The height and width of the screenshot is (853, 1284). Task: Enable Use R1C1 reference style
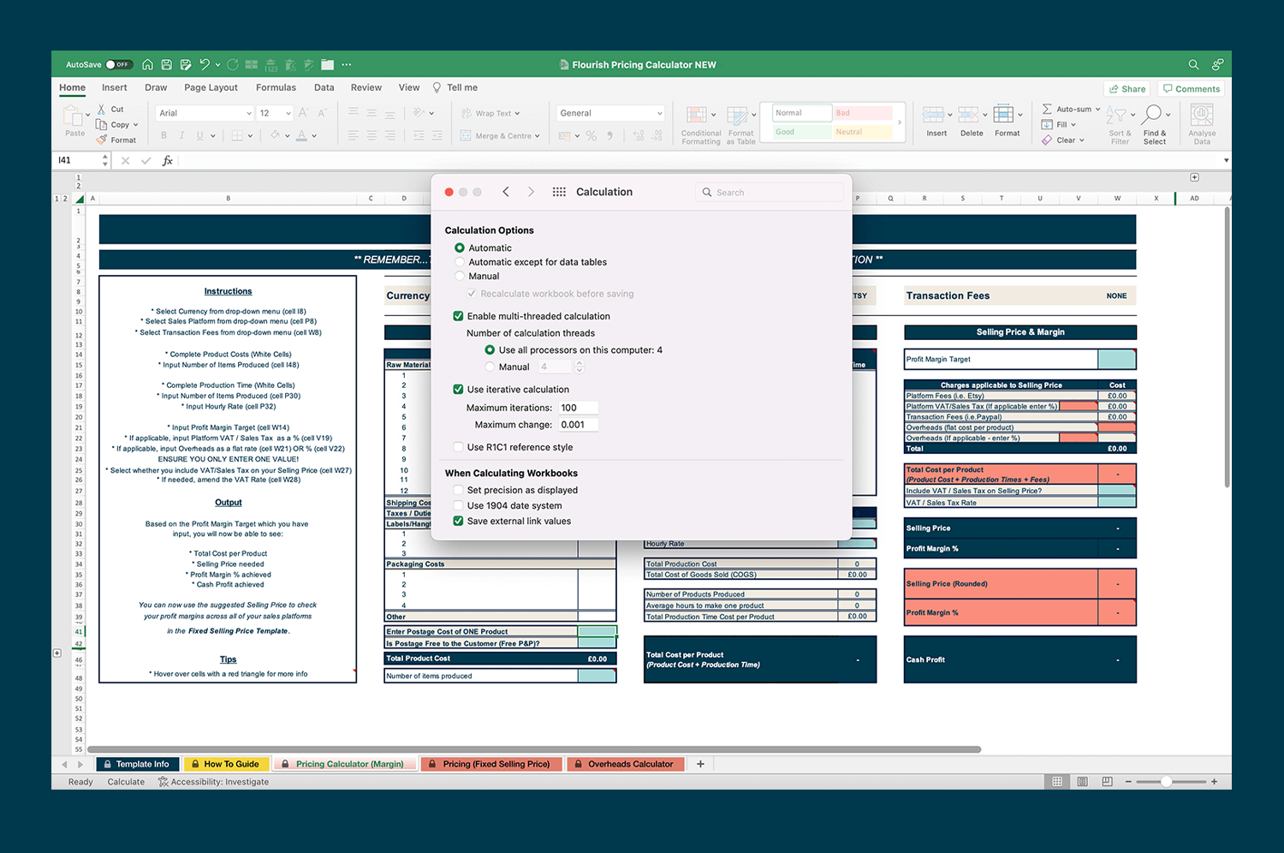pos(459,447)
